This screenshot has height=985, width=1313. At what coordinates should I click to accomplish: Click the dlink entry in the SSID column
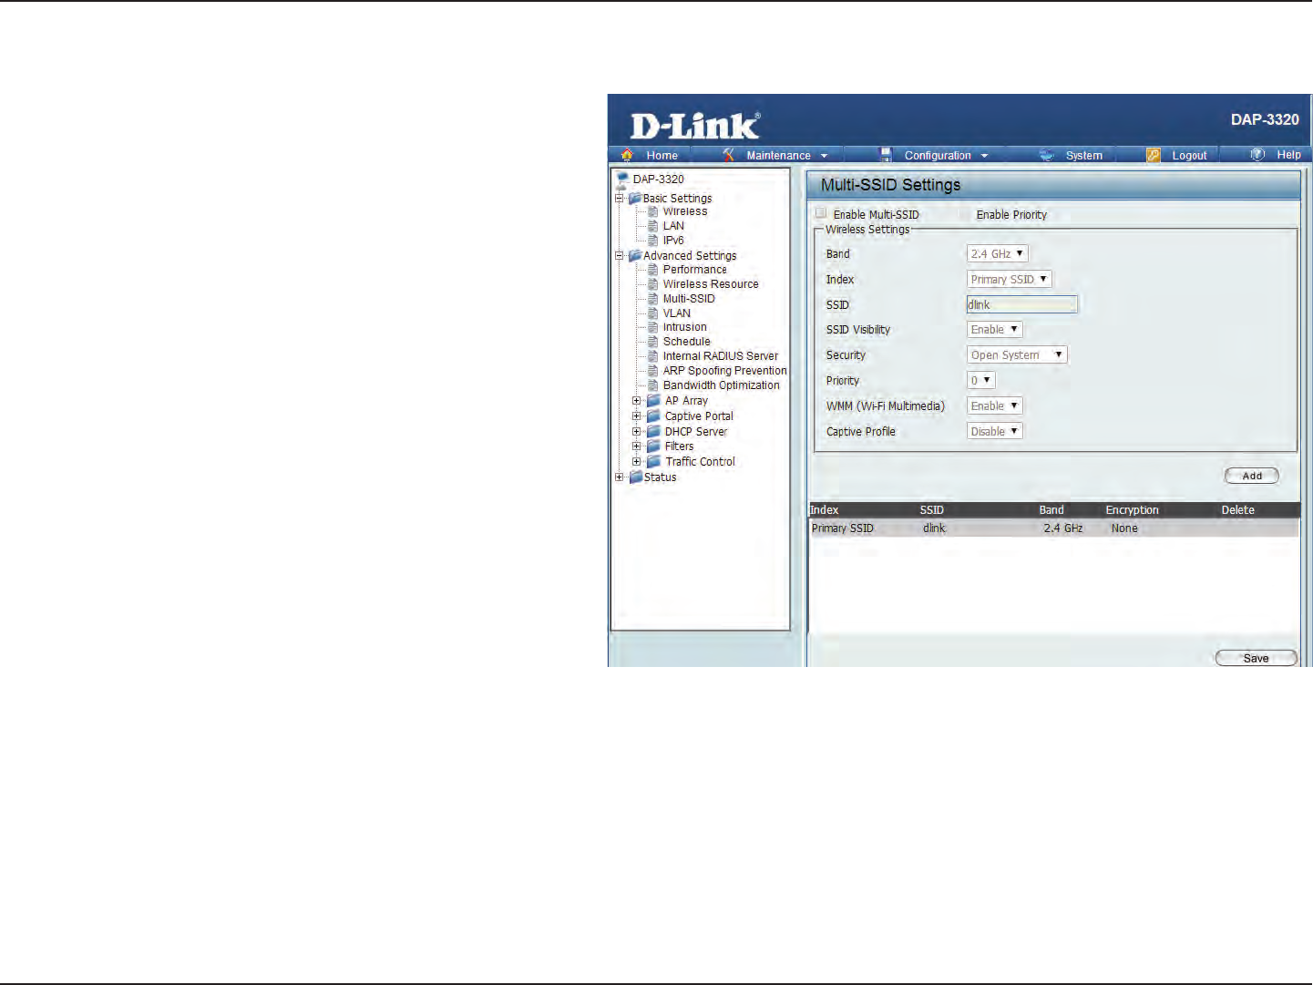click(934, 528)
